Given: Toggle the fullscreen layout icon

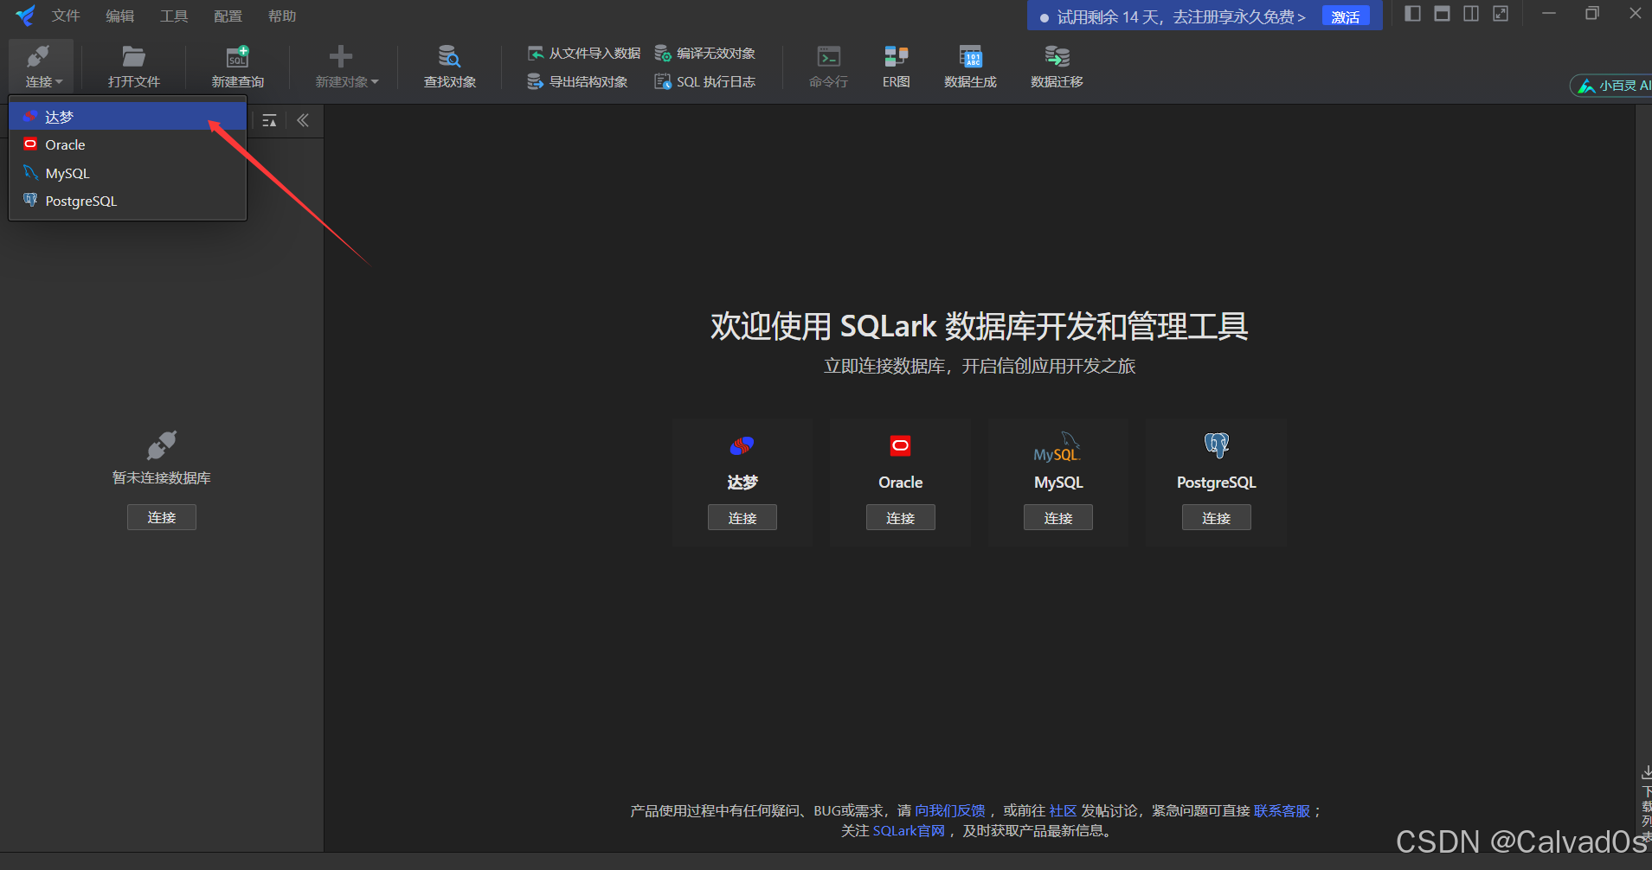Looking at the screenshot, I should pyautogui.click(x=1501, y=14).
